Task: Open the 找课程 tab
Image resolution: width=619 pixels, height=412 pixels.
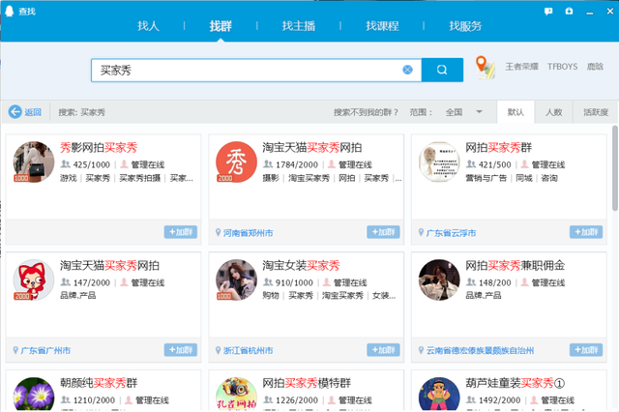Action: tap(382, 26)
